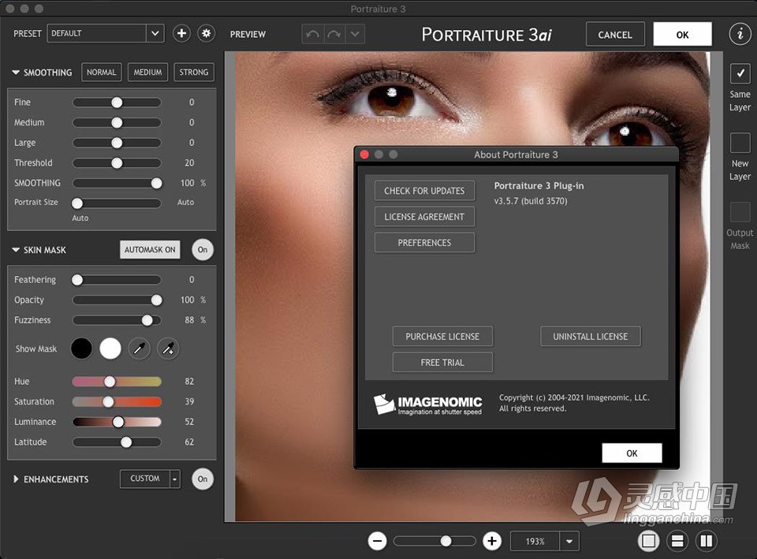Click the Opacity slider handle
757x559 pixels.
point(156,300)
